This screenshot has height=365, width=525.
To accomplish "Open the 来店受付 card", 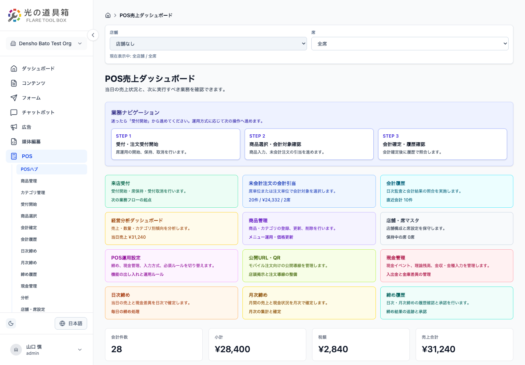I will [171, 191].
